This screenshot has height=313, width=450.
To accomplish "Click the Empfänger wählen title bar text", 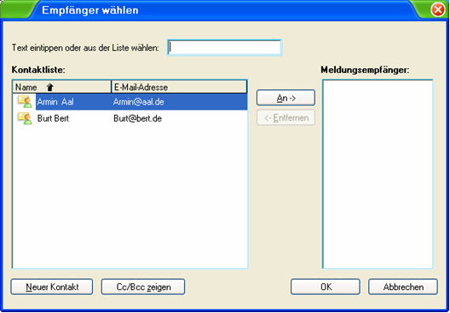I will [90, 10].
